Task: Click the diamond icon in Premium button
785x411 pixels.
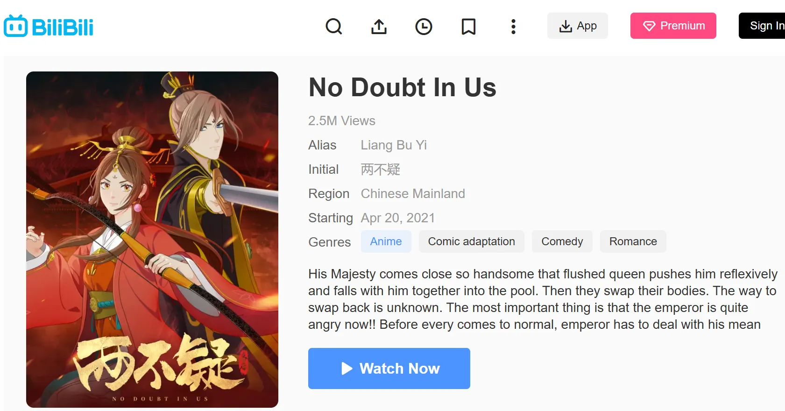Action: (649, 26)
